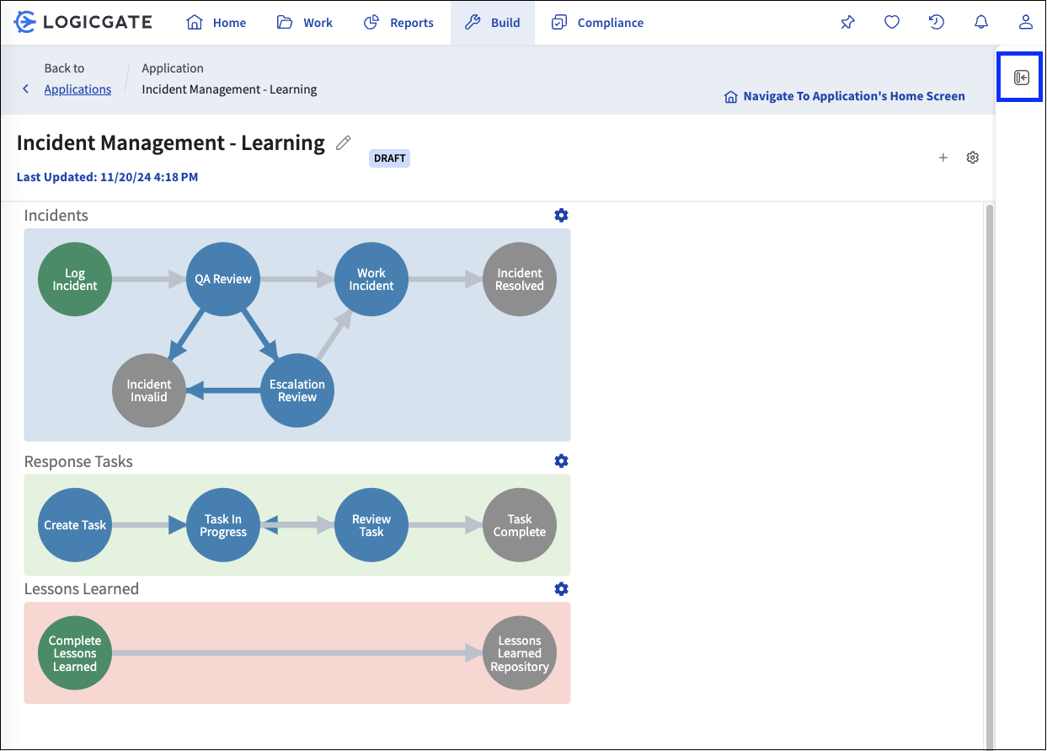Viewport: 1047px width, 751px height.
Task: Click the back chevron beside Applications
Action: [25, 89]
